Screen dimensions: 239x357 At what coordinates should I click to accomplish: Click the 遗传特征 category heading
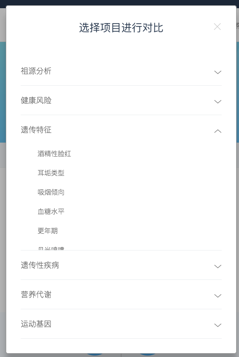coord(36,130)
